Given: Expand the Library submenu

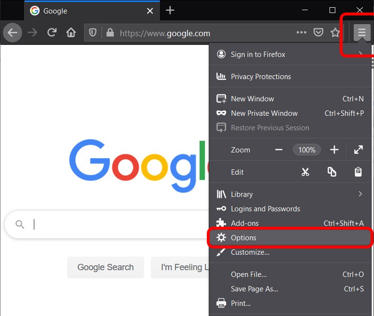Looking at the screenshot, I should (290, 194).
